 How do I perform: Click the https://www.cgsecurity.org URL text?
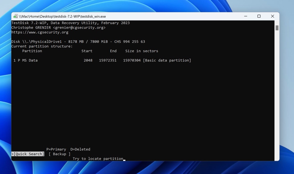coord(40,32)
